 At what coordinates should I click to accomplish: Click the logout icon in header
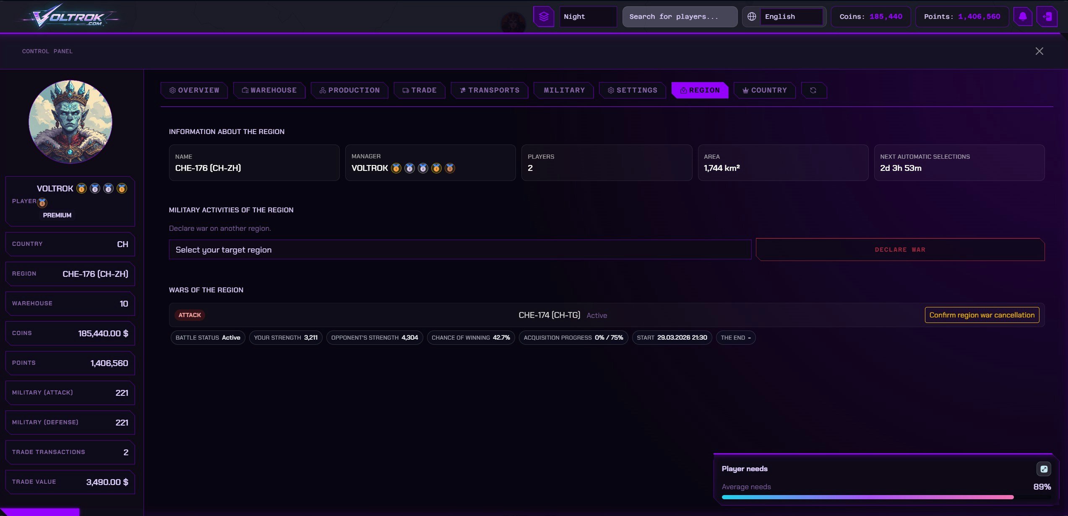coord(1047,17)
